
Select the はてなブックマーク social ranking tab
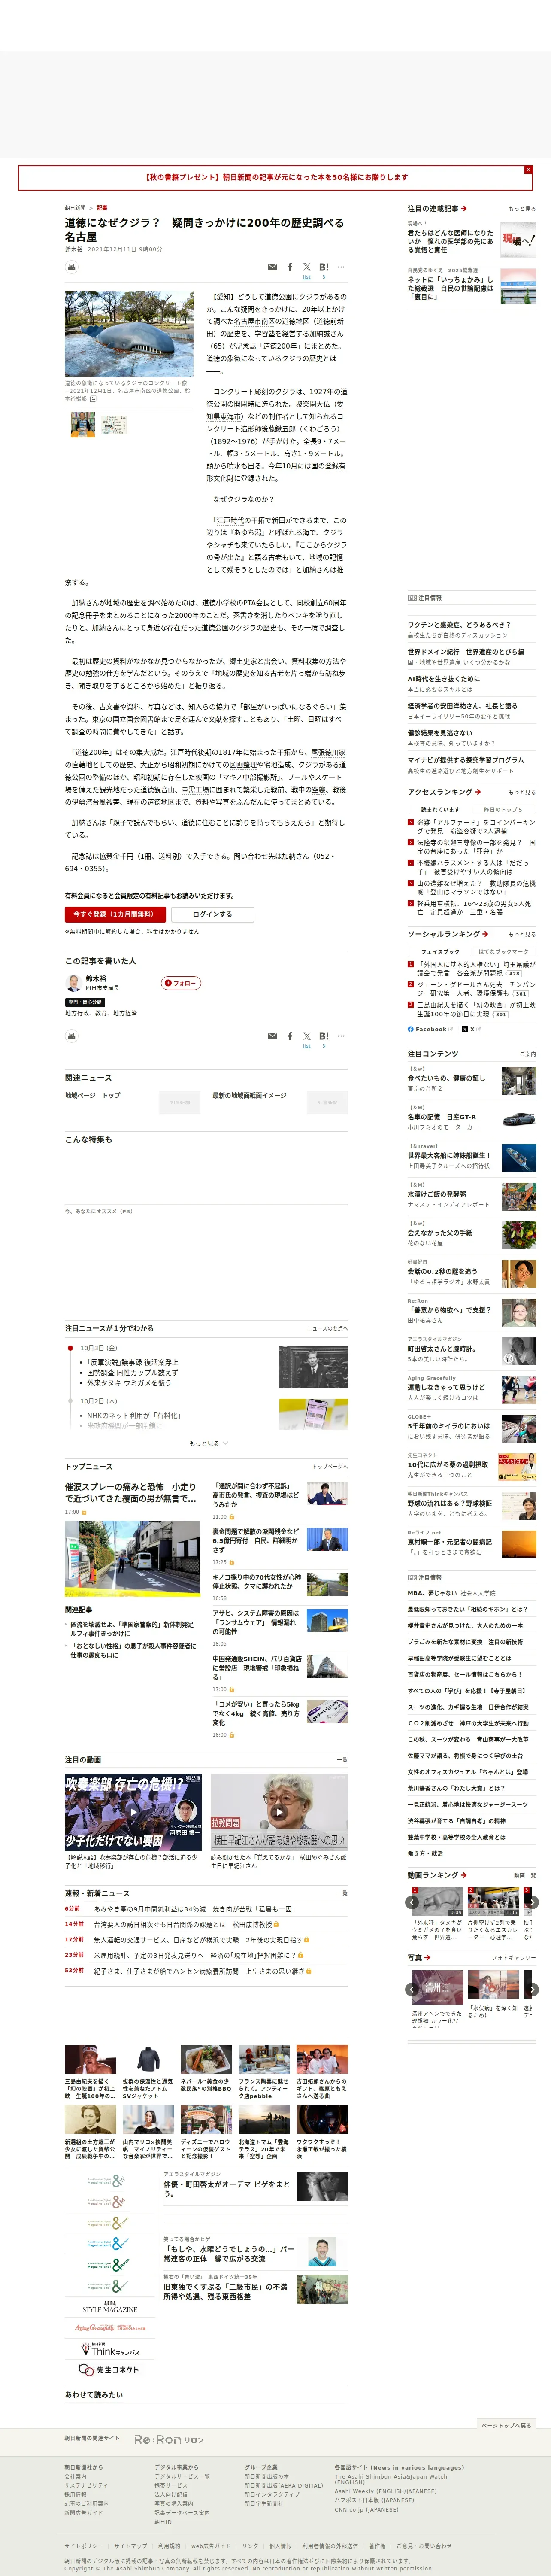click(x=503, y=952)
